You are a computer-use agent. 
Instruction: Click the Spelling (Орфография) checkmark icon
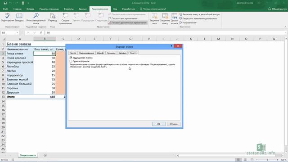(x=7, y=16)
